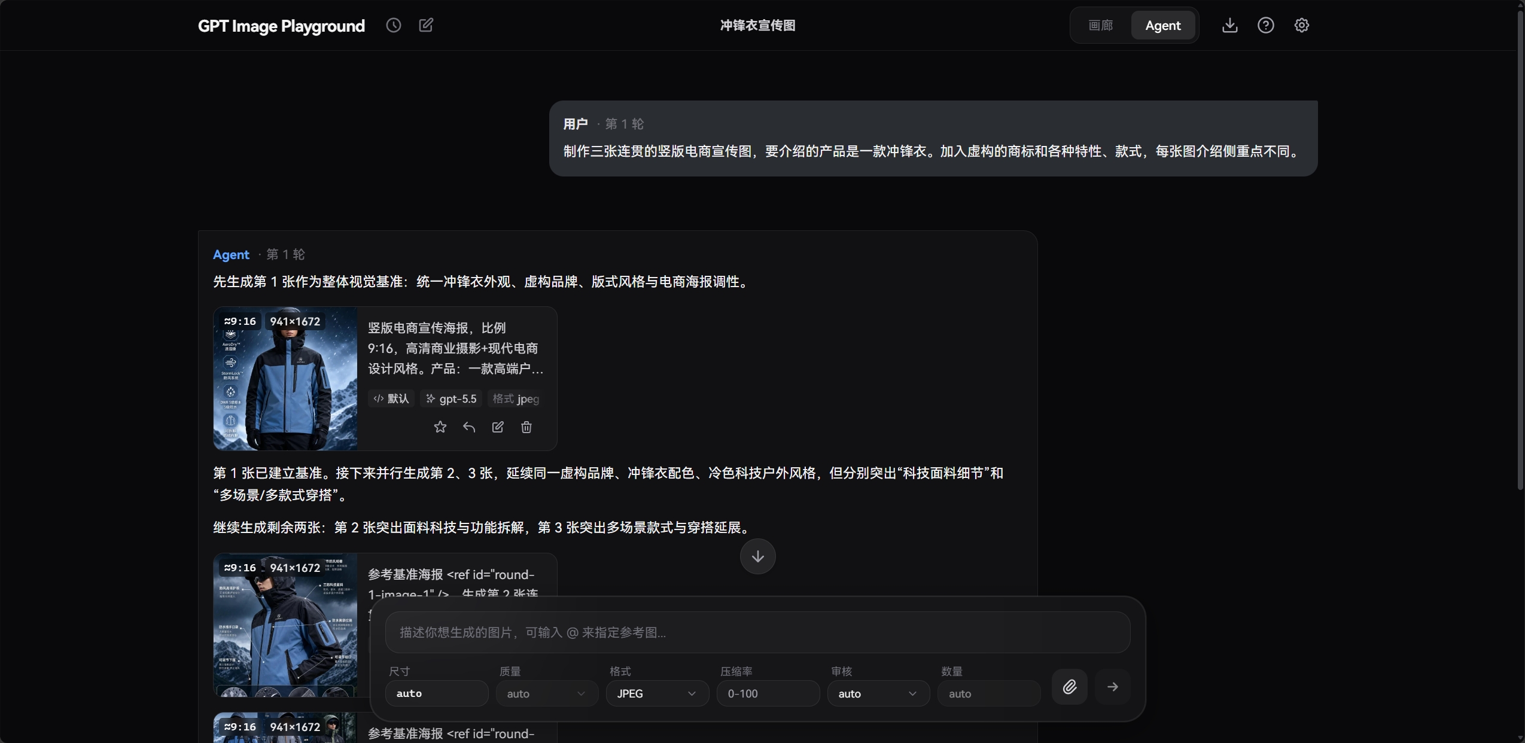
Task: Click the download icon in header
Action: pyautogui.click(x=1229, y=25)
